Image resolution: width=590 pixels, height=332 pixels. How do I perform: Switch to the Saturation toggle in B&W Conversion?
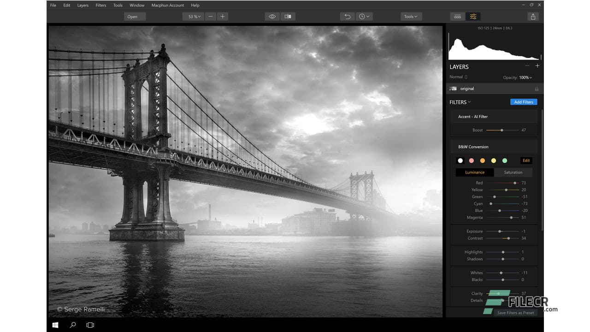(513, 172)
